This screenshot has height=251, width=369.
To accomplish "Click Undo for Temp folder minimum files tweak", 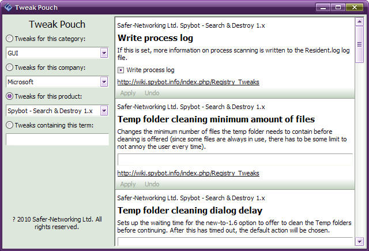I will point(152,184).
